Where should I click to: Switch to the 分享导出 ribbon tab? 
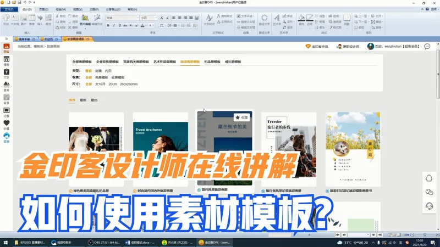click(113, 9)
